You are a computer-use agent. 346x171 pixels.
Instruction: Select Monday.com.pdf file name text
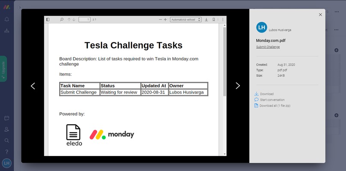[271, 41]
